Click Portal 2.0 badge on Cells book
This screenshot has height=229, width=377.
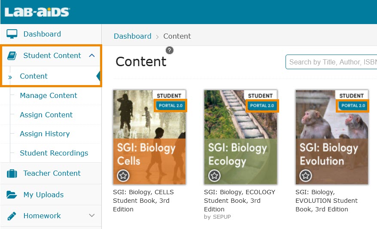click(170, 106)
